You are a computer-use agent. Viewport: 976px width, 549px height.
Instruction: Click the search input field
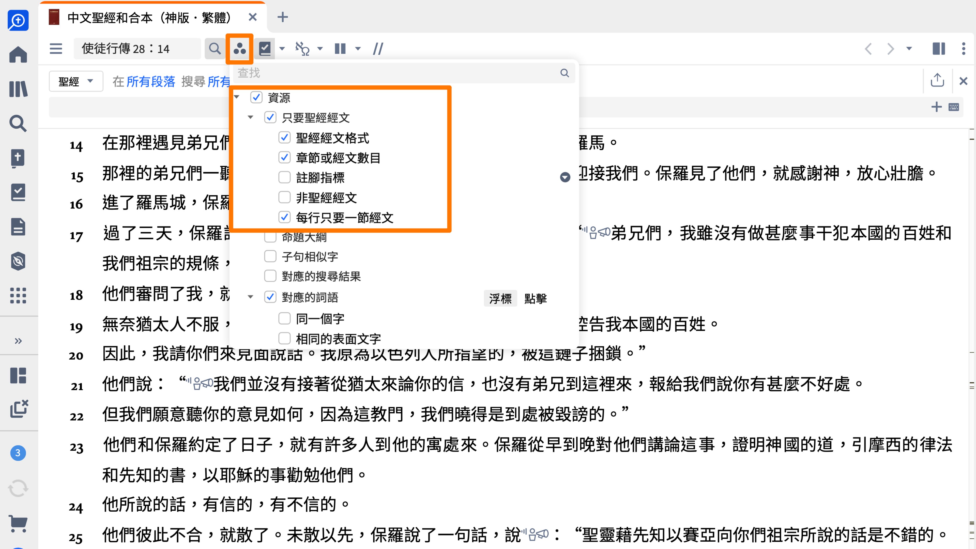(x=397, y=73)
